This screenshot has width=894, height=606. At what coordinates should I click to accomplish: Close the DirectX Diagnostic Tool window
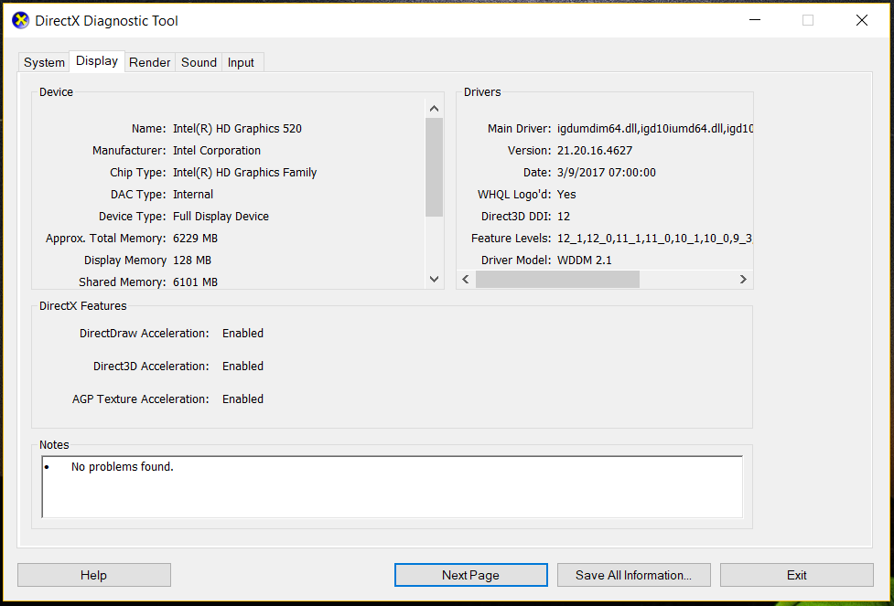[861, 20]
